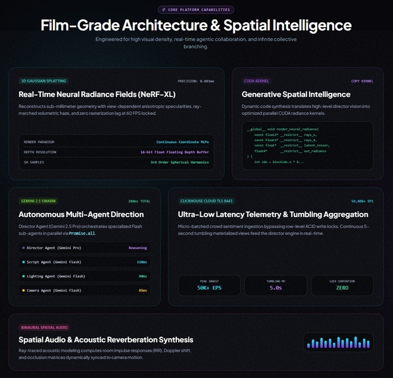The image size is (393, 378).
Task: Click the int idx = blockIdx.x code line
Action: [x=279, y=162]
